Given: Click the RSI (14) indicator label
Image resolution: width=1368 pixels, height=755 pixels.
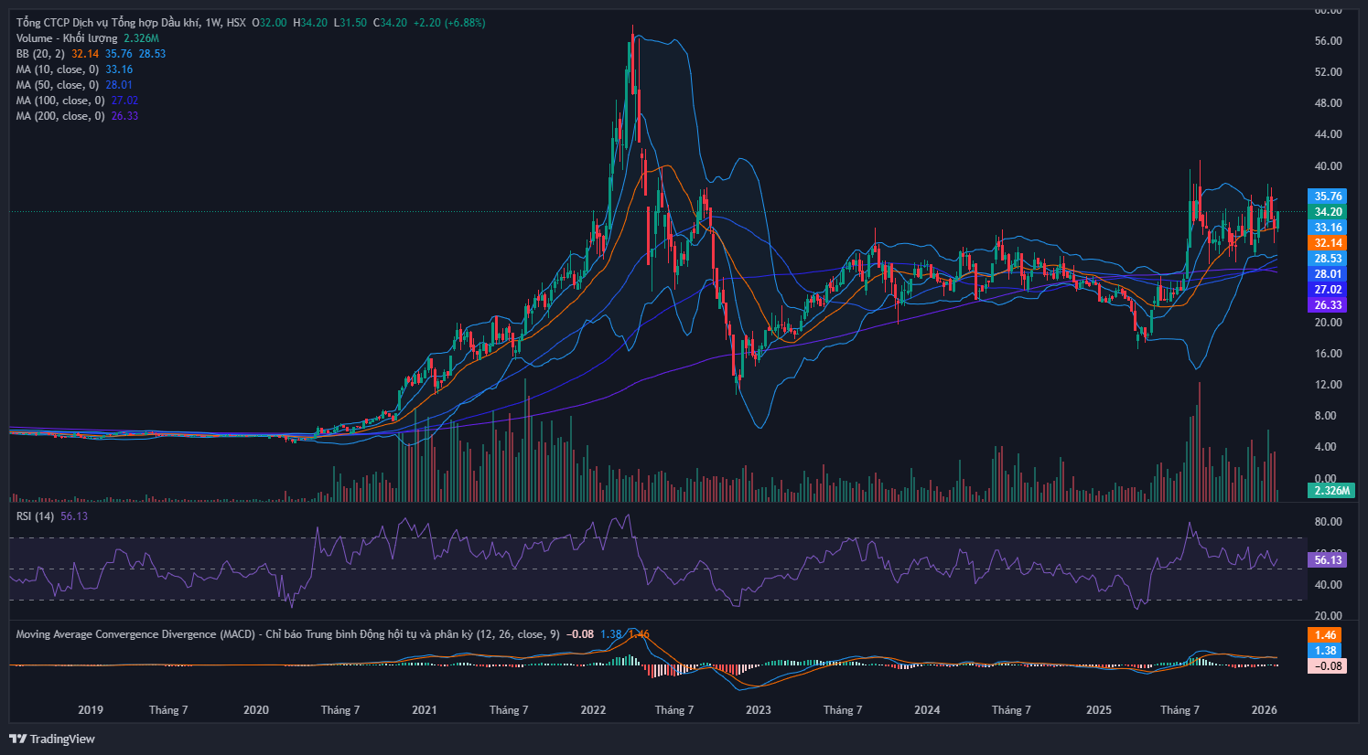Looking at the screenshot, I should (x=37, y=516).
